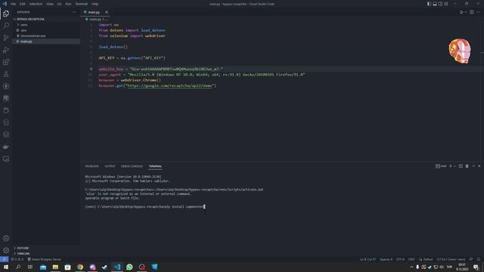This screenshot has width=484, height=272.
Task: Expand the OUTLINE section
Action: pyautogui.click(x=23, y=248)
